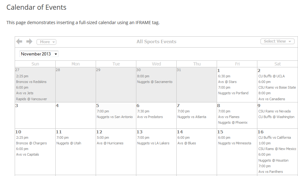The height and width of the screenshot is (176, 298).
Task: View Nuggets vs Atlanta event
Action: [x=192, y=117]
